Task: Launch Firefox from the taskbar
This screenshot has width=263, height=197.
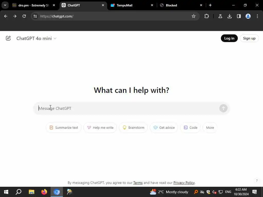Action: [44, 192]
